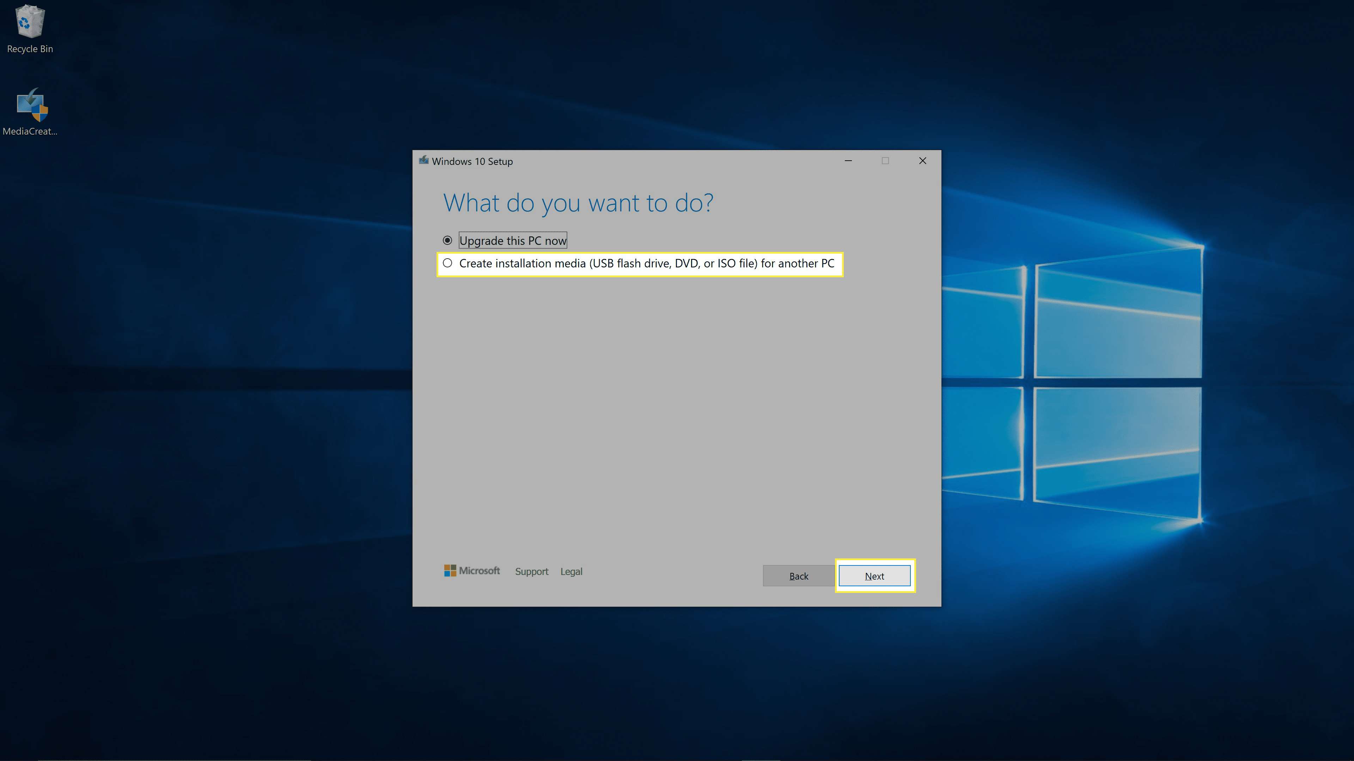Click the Next button
The width and height of the screenshot is (1354, 761).
(874, 576)
